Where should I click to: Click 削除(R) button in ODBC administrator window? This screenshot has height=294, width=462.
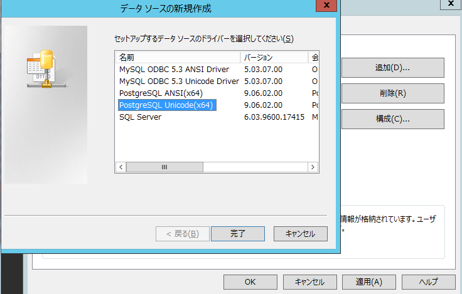pyautogui.click(x=393, y=93)
